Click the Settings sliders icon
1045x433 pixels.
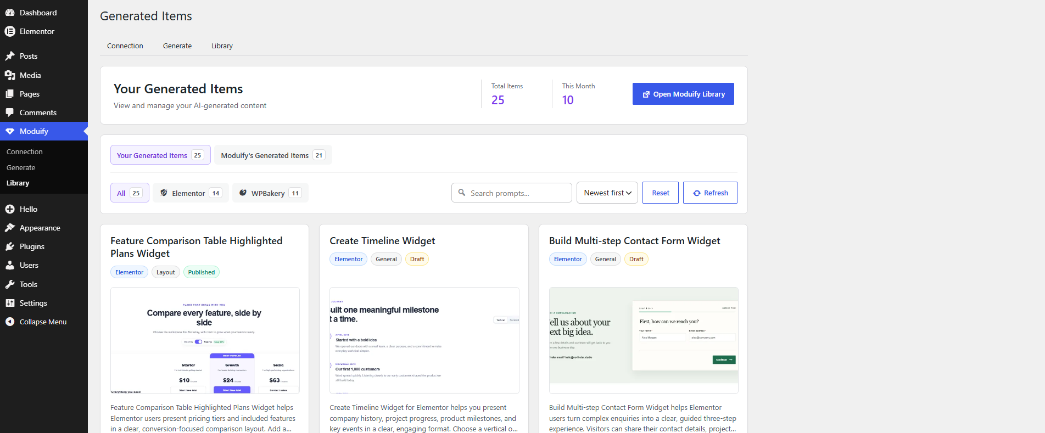tap(10, 303)
